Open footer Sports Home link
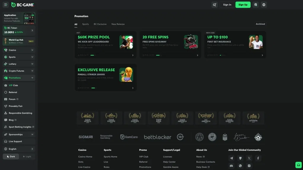303x170 pixels. [x=110, y=157]
